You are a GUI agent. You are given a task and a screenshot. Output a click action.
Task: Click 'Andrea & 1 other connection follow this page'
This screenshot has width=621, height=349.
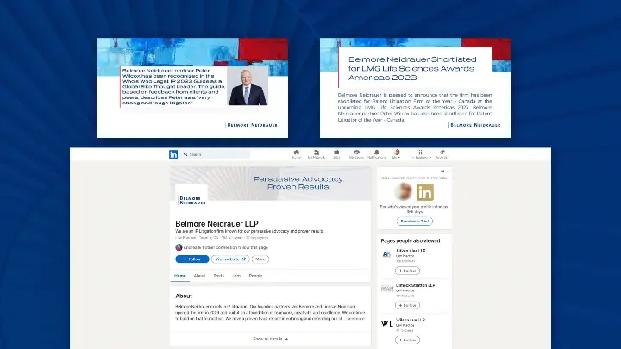pyautogui.click(x=225, y=247)
